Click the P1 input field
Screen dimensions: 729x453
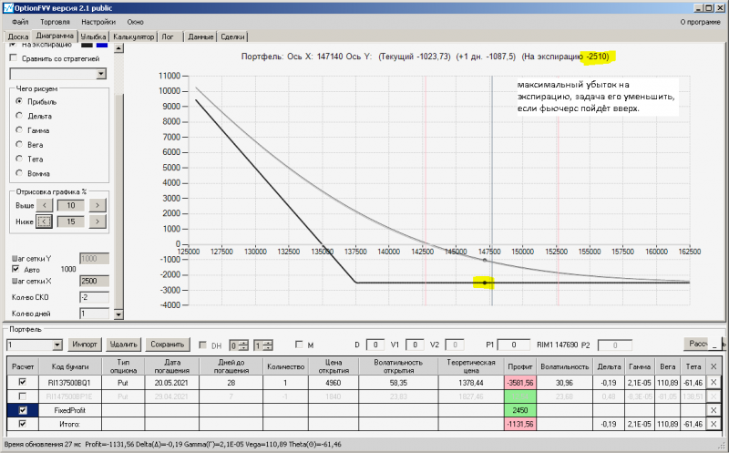514,345
